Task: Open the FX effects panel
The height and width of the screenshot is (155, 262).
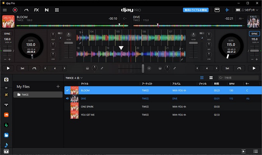Action: tap(36, 10)
